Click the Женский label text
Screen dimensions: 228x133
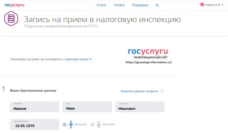108,124
